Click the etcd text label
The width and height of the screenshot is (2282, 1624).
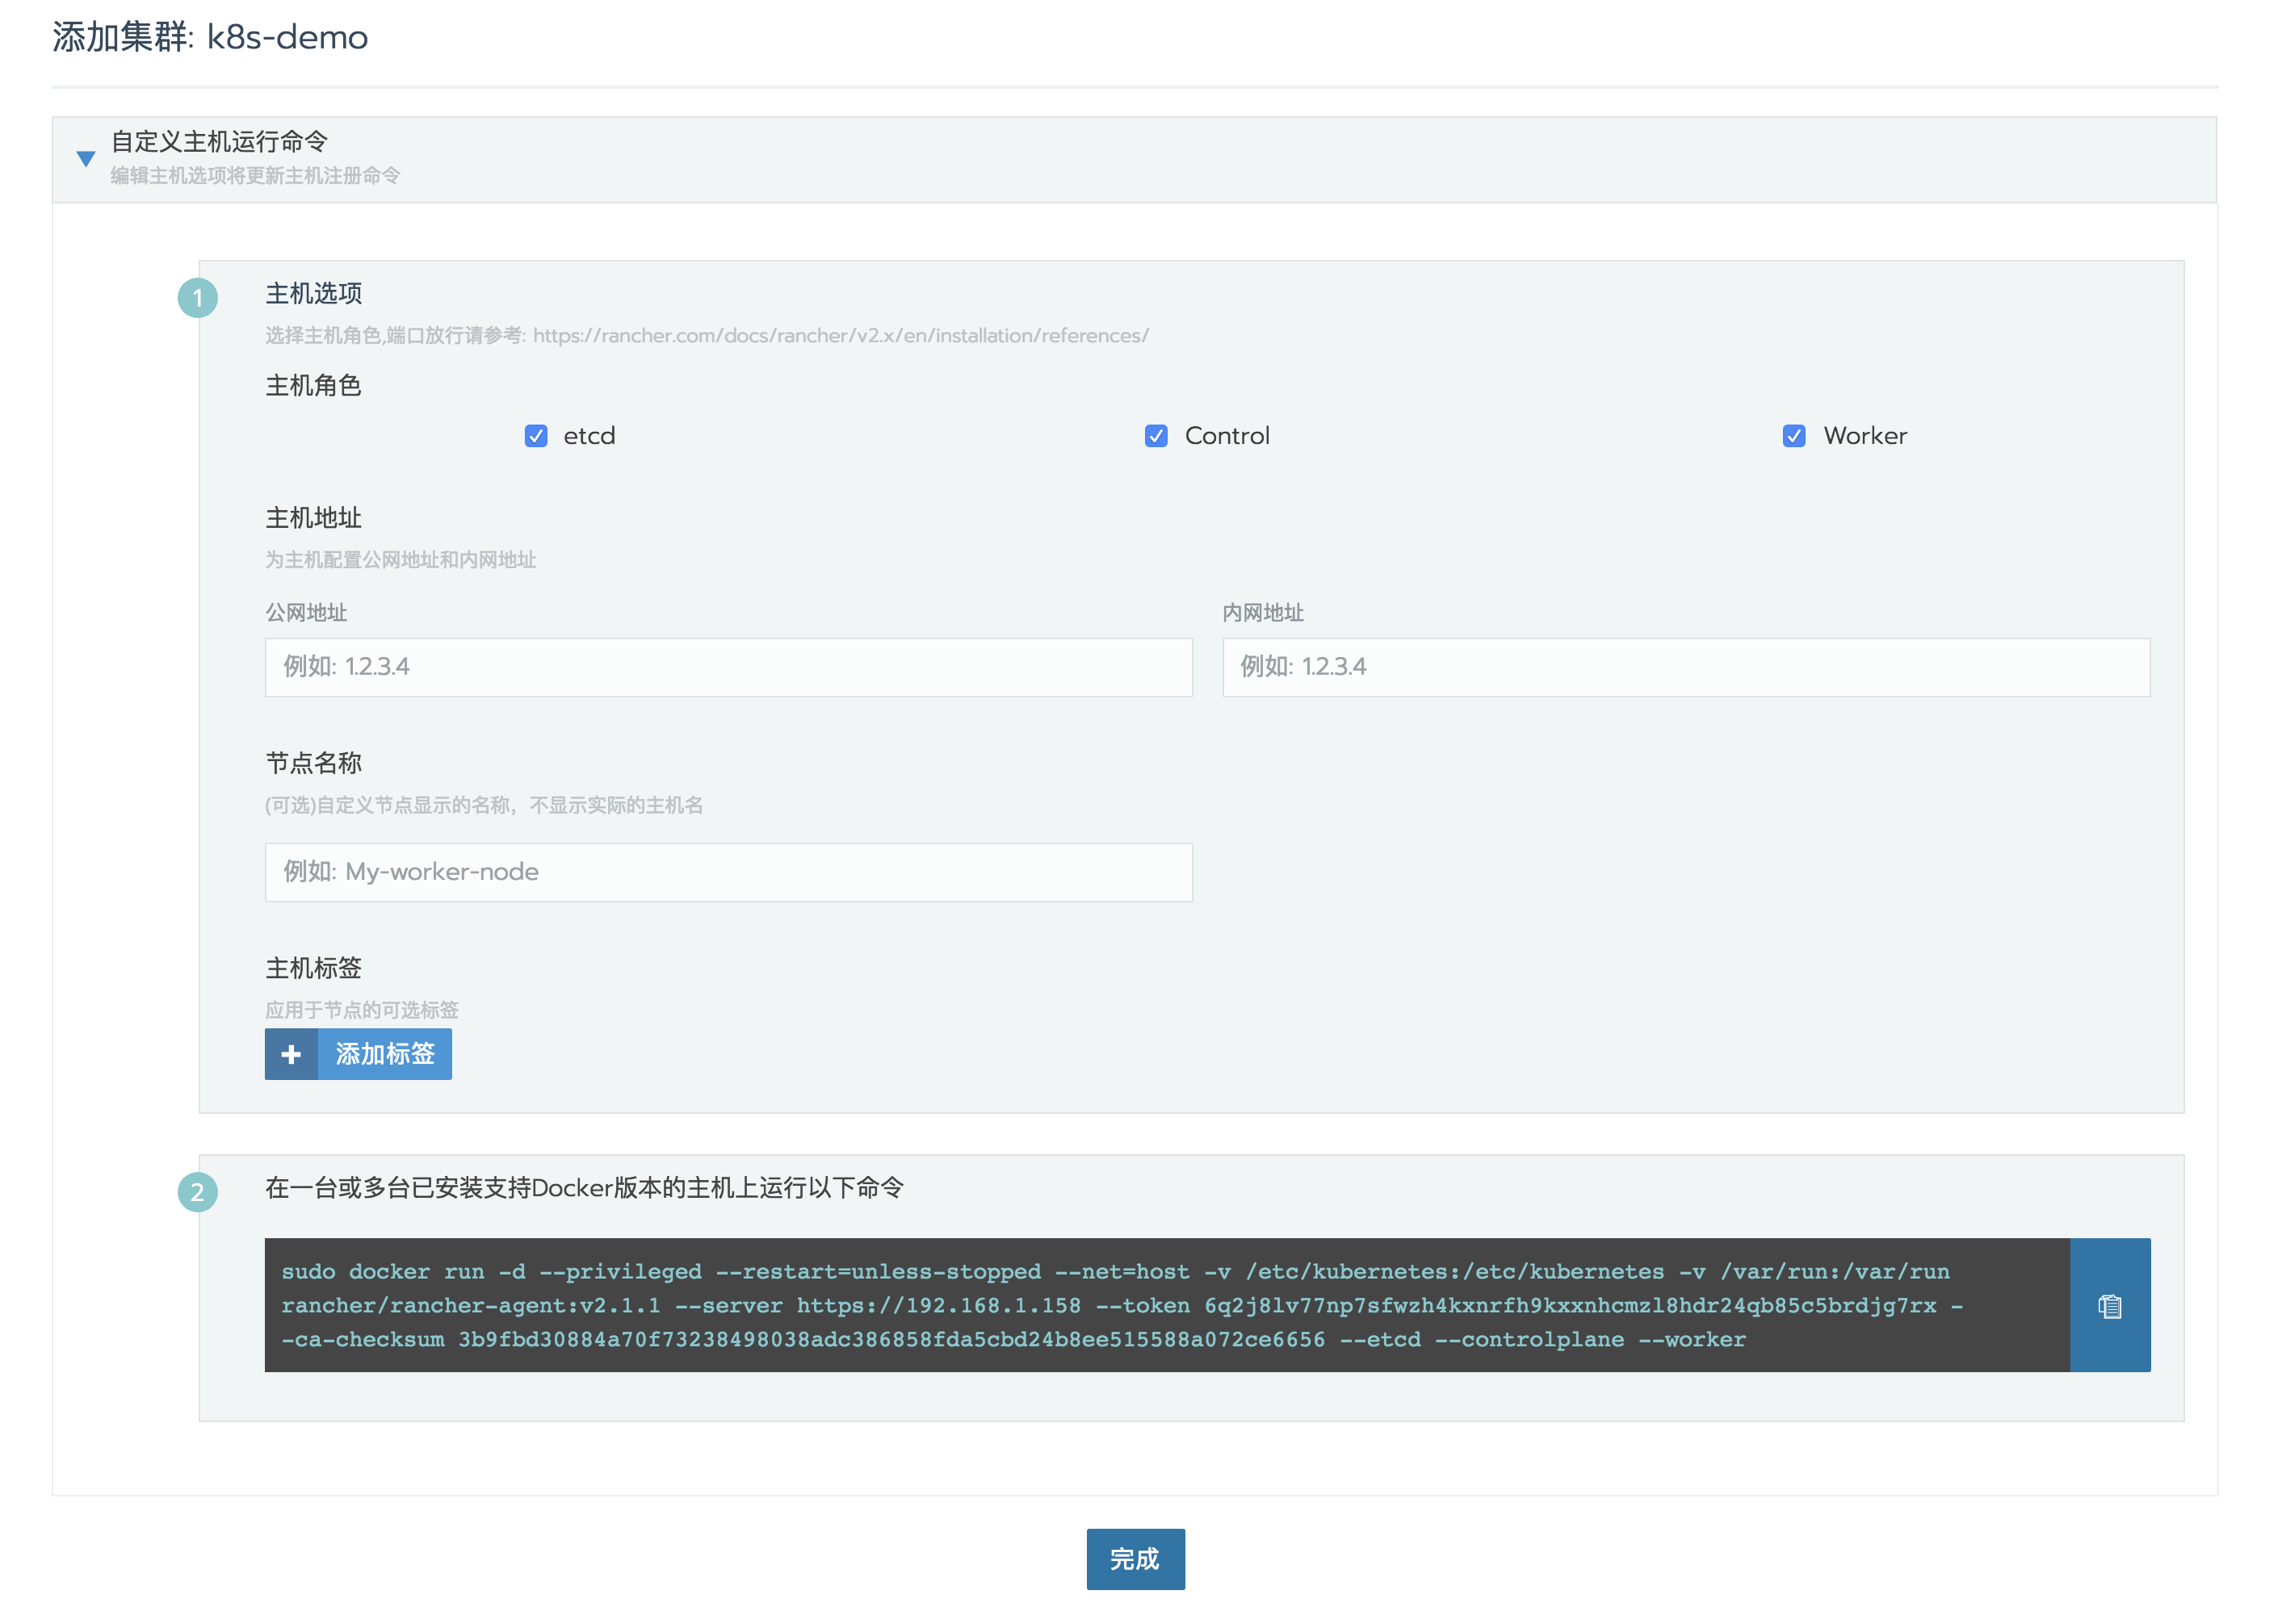(x=589, y=436)
